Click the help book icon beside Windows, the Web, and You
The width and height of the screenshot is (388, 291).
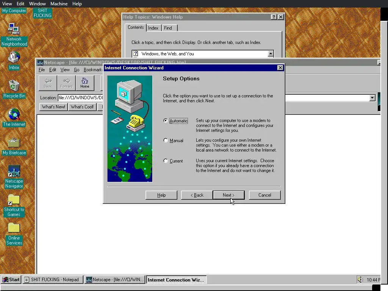click(136, 53)
